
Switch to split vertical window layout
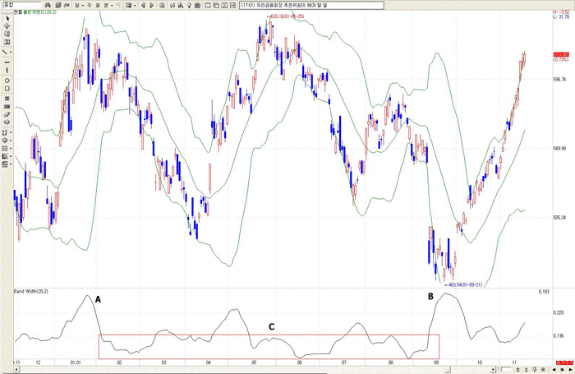point(224,6)
